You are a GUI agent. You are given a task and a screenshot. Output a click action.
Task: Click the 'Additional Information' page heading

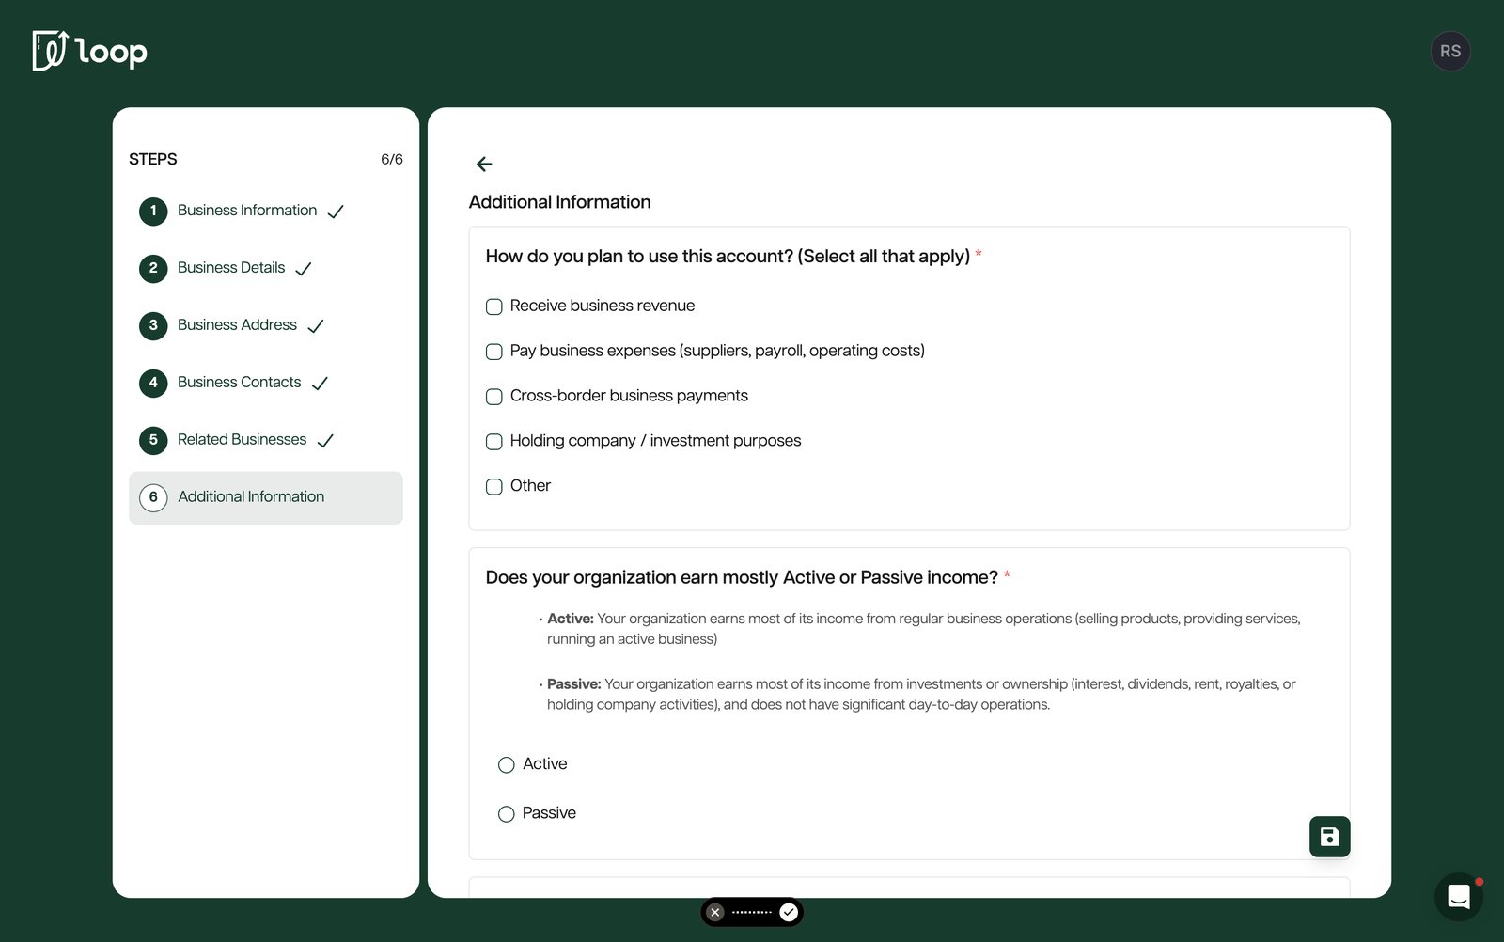(560, 202)
